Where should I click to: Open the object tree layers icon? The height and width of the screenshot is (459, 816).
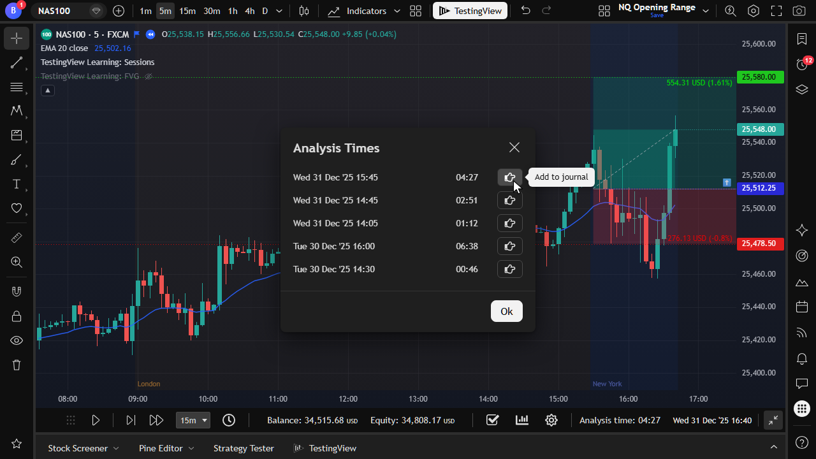(x=802, y=89)
